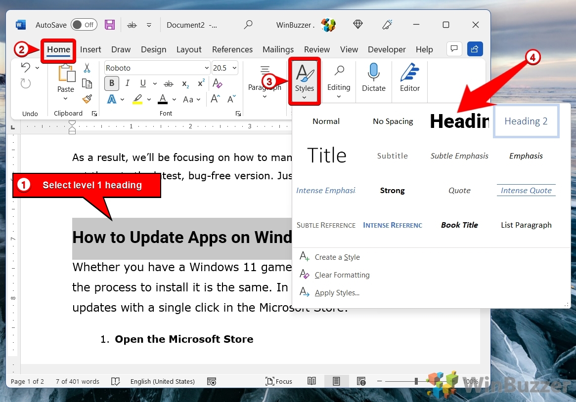
Task: Click the Clear All Formatting icon
Action: pyautogui.click(x=217, y=83)
